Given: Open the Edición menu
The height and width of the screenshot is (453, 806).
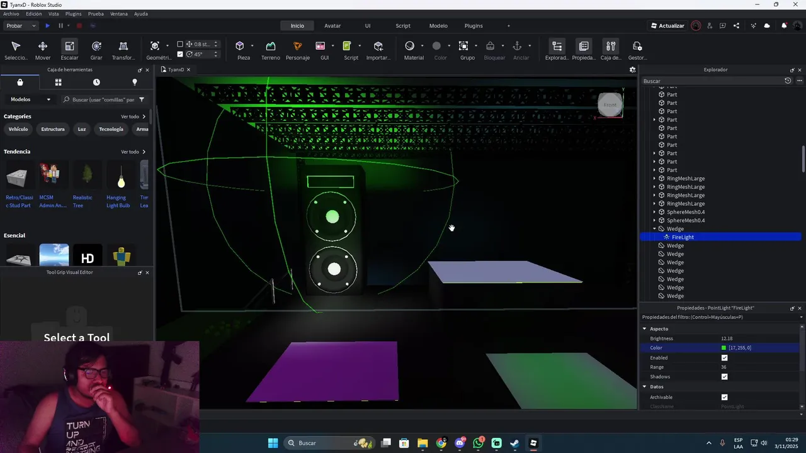Looking at the screenshot, I should click(x=34, y=14).
